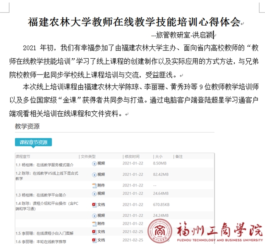This screenshot has height=244, width=265.
Task: Click the line starting '端观看相关培训'
Action: [65, 114]
